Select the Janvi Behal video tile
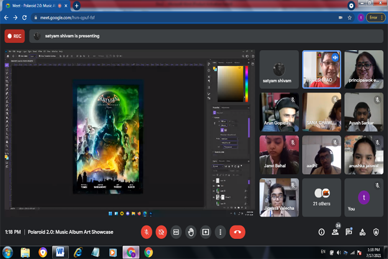Screen dimensions: 388x259 pyautogui.click(x=279, y=155)
